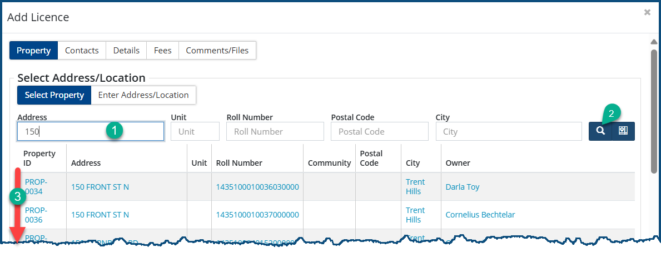Select the Property tab
The image size is (661, 257).
click(x=33, y=50)
